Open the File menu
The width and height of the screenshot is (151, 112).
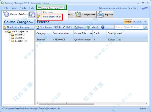click(x=6, y=8)
